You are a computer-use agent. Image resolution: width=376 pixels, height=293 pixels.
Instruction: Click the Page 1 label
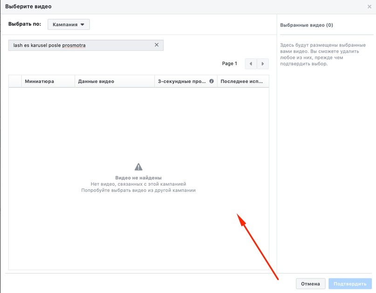(x=230, y=63)
